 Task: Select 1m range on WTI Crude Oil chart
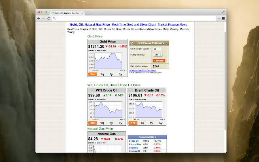tap(93, 123)
